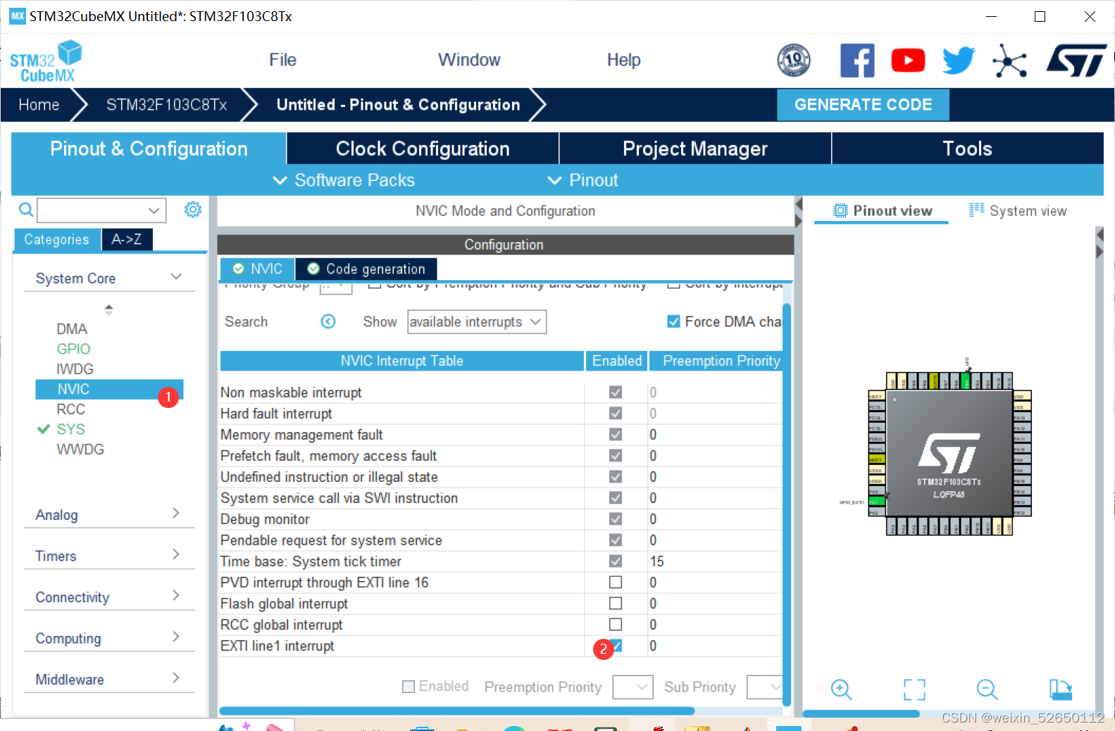The height and width of the screenshot is (731, 1115).
Task: Fit the chip to view frame icon
Action: pos(914,689)
